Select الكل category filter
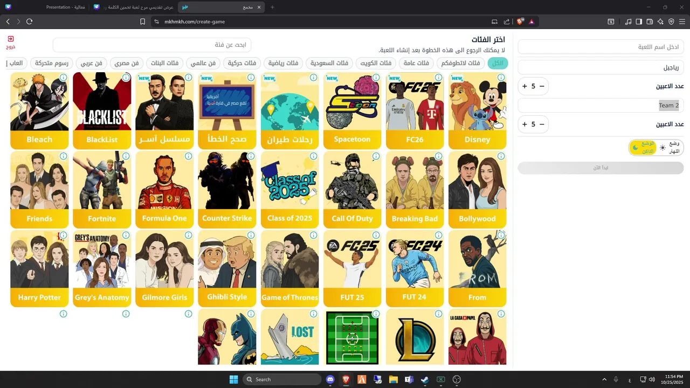The height and width of the screenshot is (388, 690). click(x=498, y=63)
